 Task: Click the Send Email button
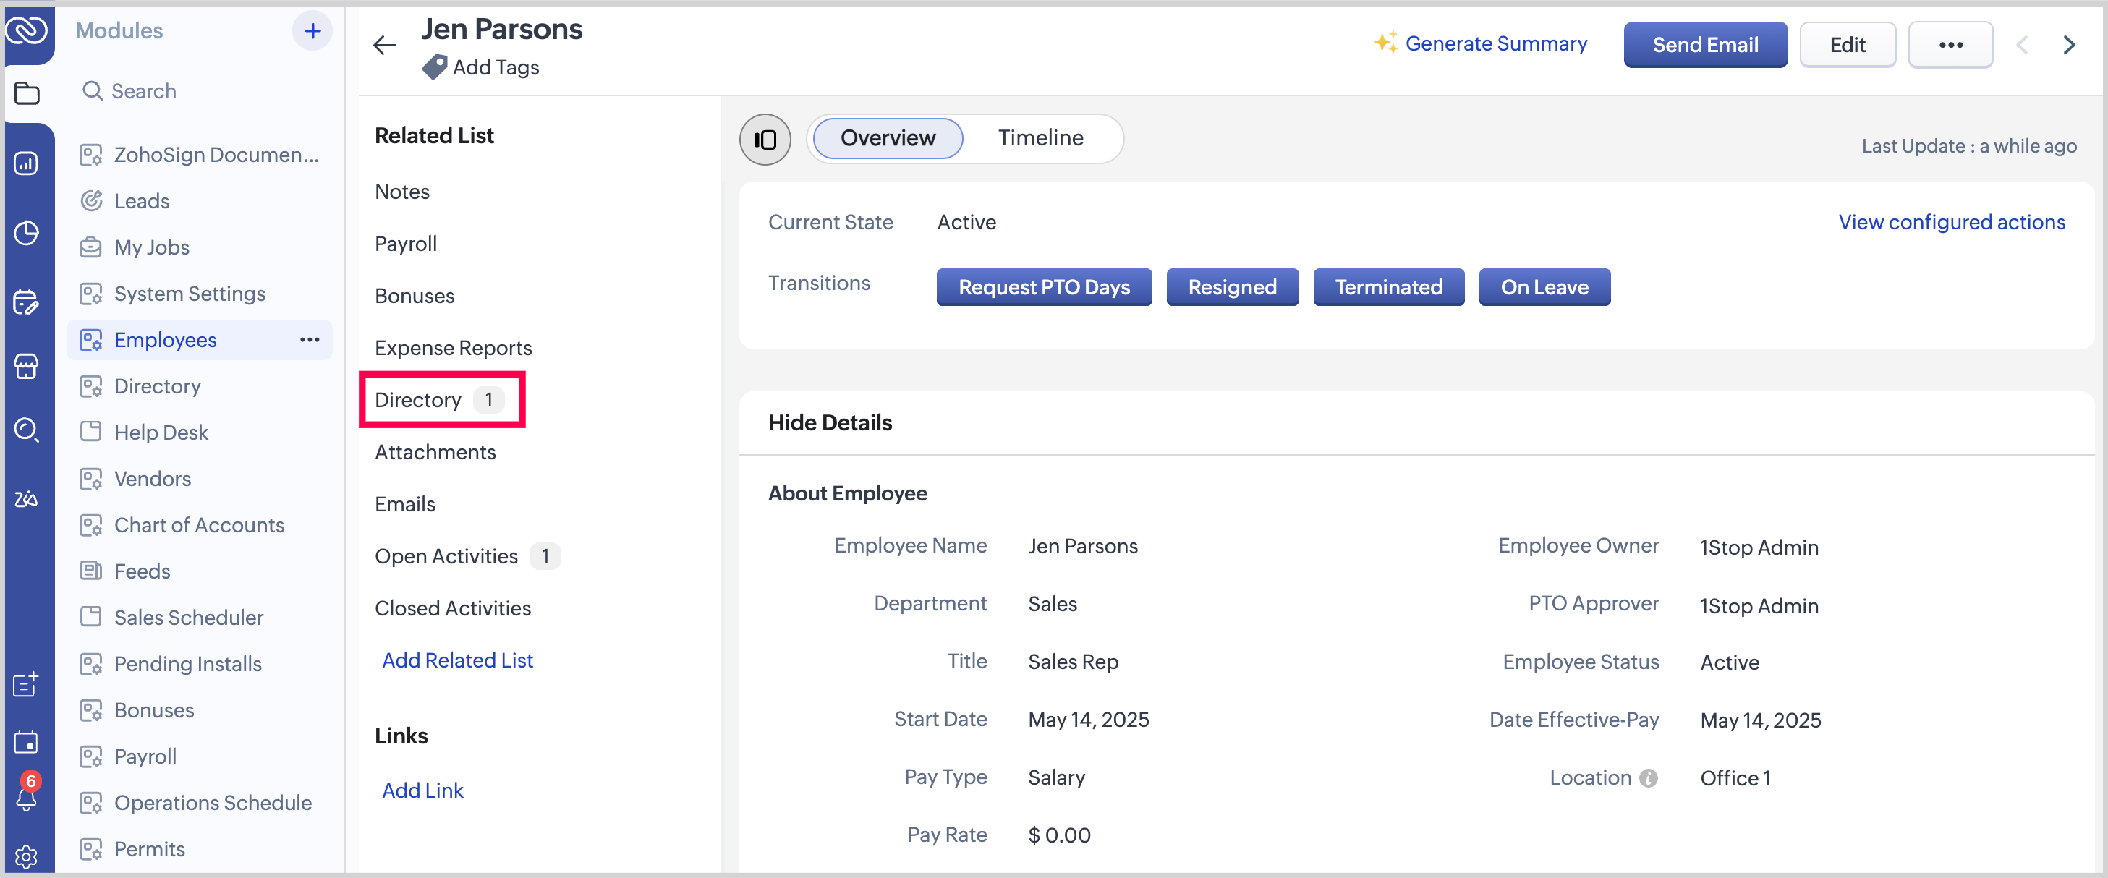click(x=1704, y=45)
